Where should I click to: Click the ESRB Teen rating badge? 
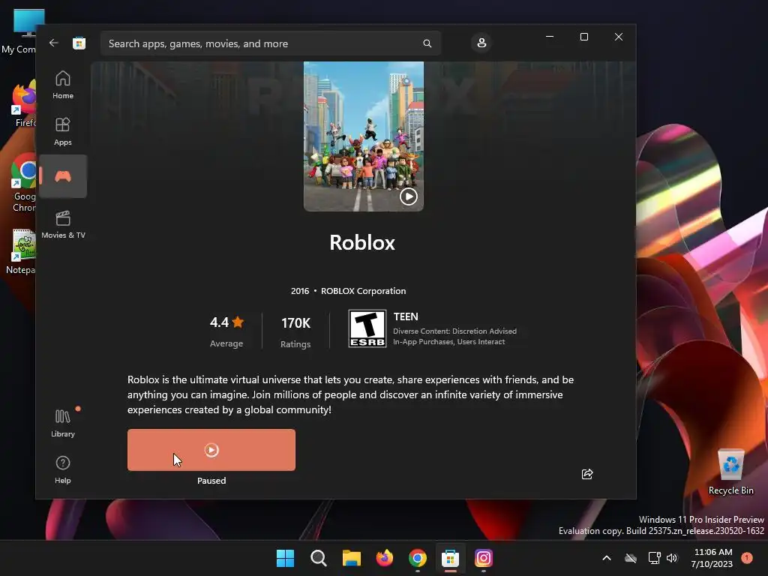tap(367, 328)
